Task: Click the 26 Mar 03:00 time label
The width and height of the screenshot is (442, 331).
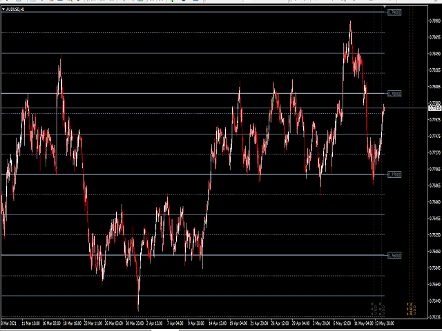Action: 114,323
